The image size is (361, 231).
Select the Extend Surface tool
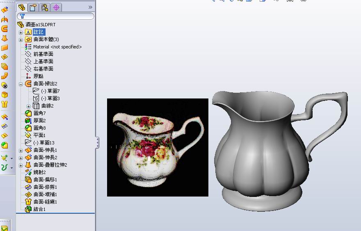click(x=5, y=117)
